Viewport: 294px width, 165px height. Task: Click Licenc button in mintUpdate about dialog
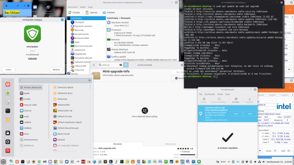[x=8, y=70]
